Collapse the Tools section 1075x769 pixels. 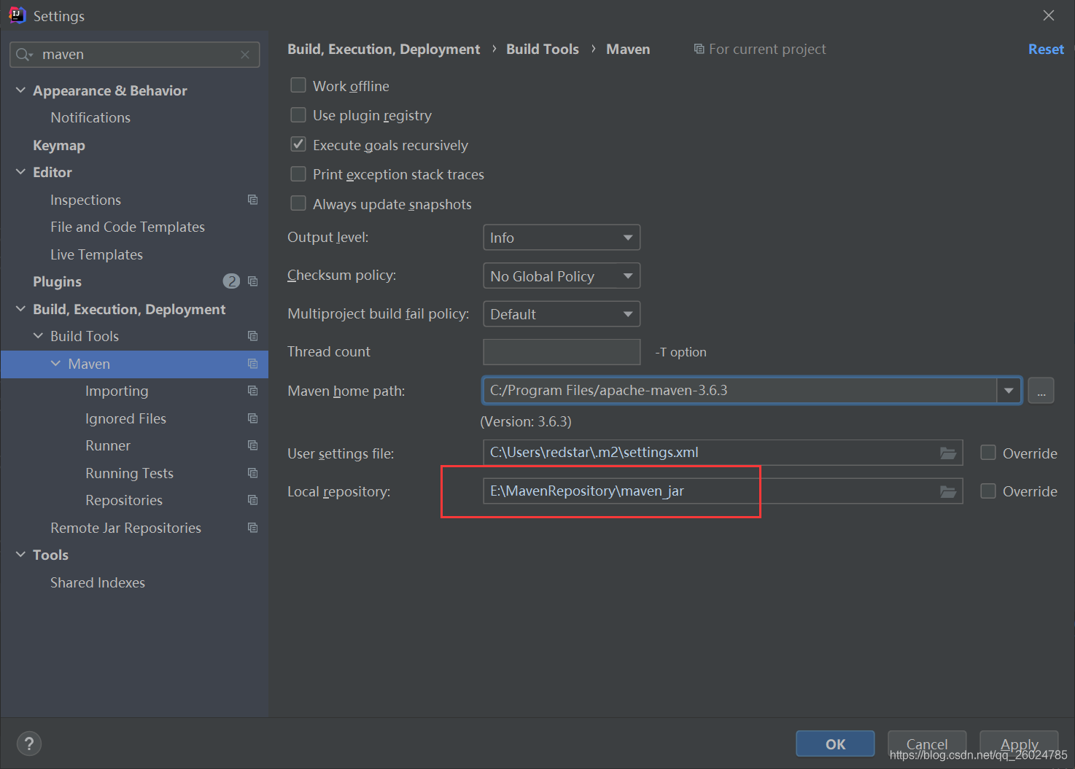pyautogui.click(x=20, y=555)
